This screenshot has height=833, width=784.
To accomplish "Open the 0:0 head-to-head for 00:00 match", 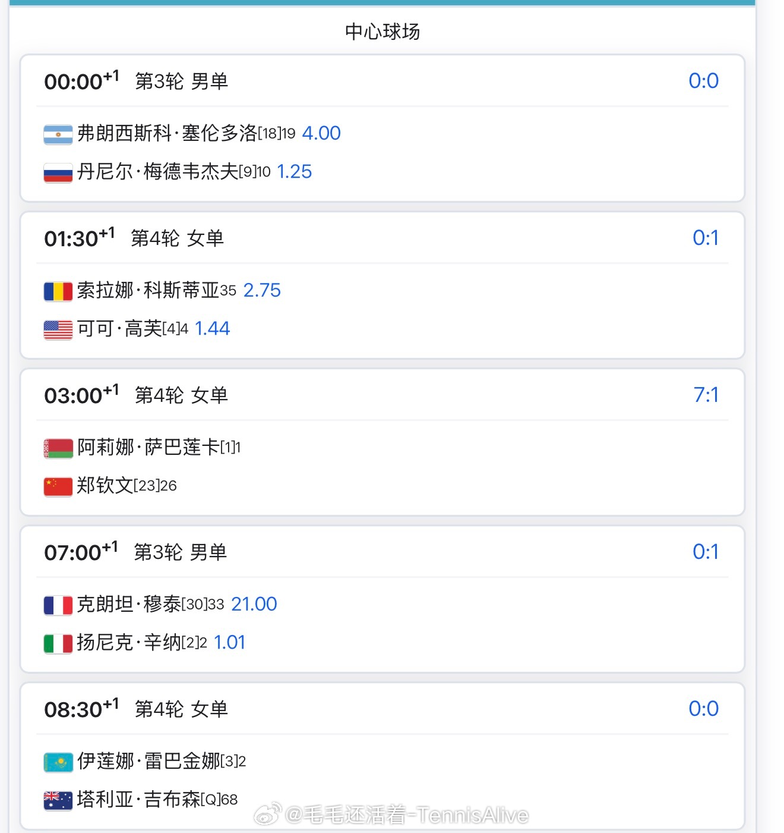I will click(x=703, y=81).
